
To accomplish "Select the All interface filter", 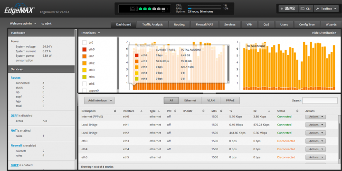I will click(x=171, y=100).
